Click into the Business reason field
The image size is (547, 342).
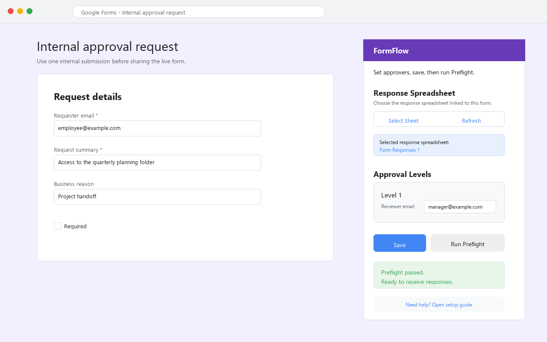coord(157,197)
